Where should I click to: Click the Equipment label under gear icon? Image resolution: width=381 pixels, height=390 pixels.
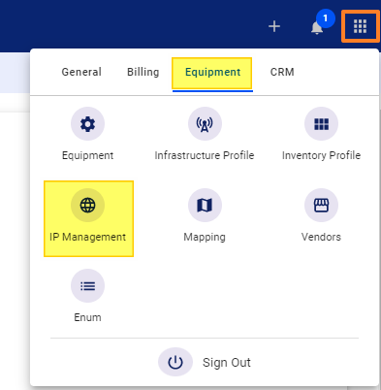tap(87, 155)
